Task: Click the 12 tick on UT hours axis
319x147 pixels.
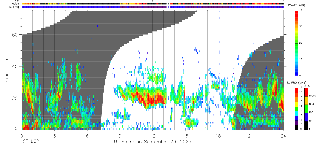Action: pyautogui.click(x=152, y=136)
